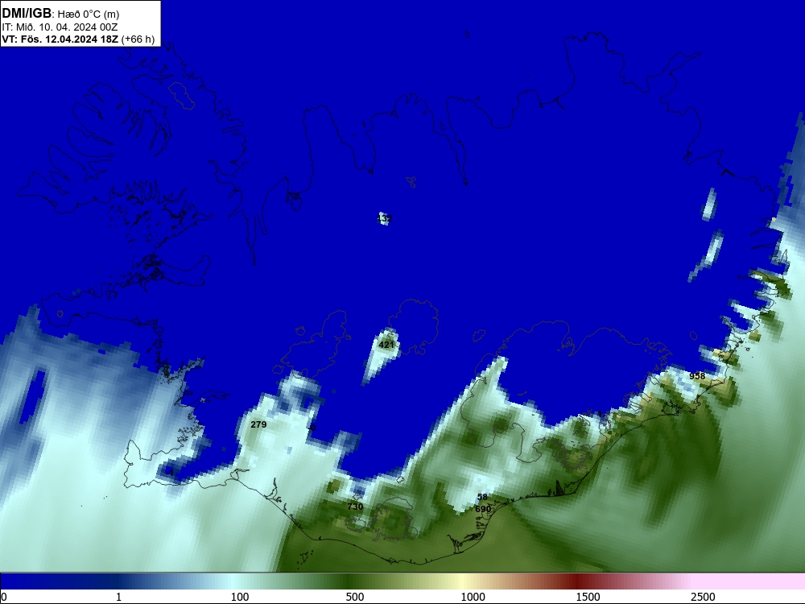Click the 'Hæð 0°C (m)' parameter label

[x=89, y=14]
